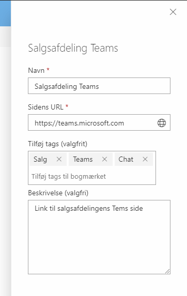Click the text area resize handle

(x=167, y=271)
